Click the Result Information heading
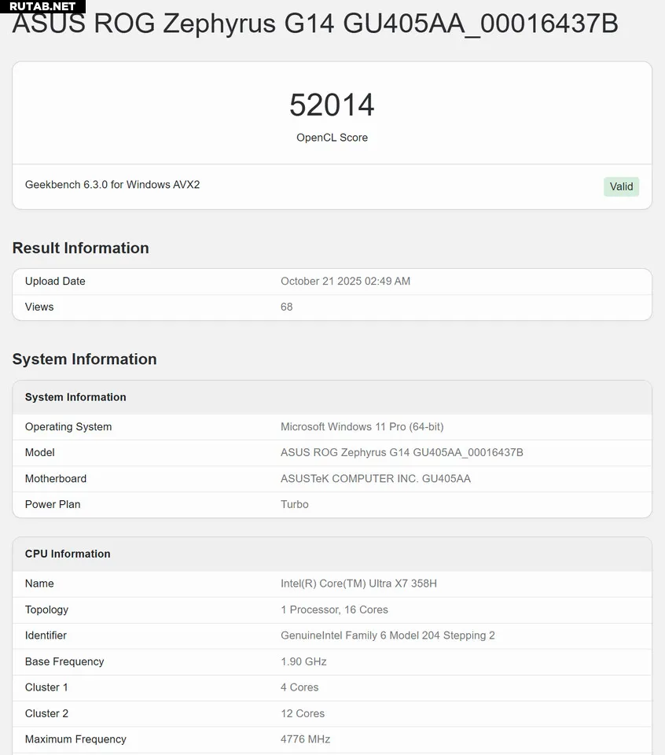The width and height of the screenshot is (665, 755). click(x=80, y=248)
